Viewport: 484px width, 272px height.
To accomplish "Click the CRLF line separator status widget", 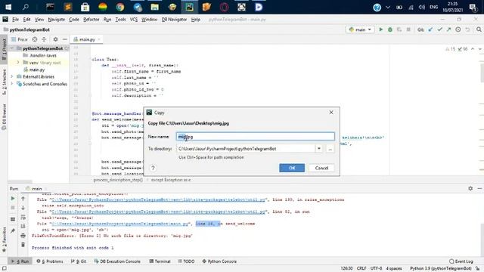I will [361, 269].
